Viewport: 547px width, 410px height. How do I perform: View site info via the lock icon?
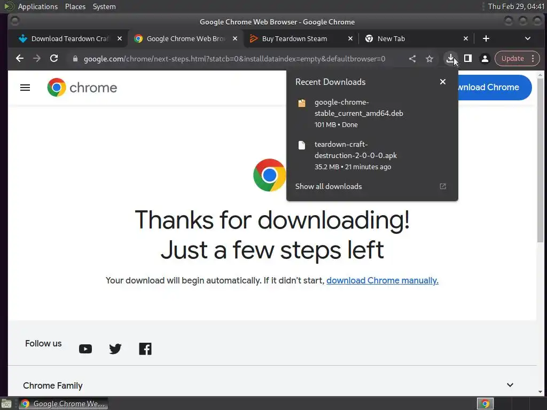(75, 59)
